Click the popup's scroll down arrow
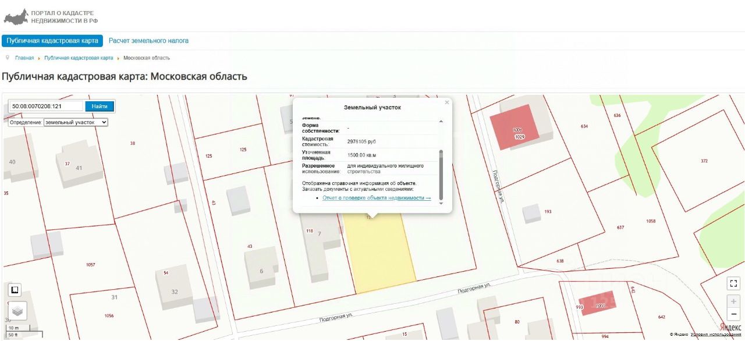Screen dimensions: 745x341 tap(441, 203)
